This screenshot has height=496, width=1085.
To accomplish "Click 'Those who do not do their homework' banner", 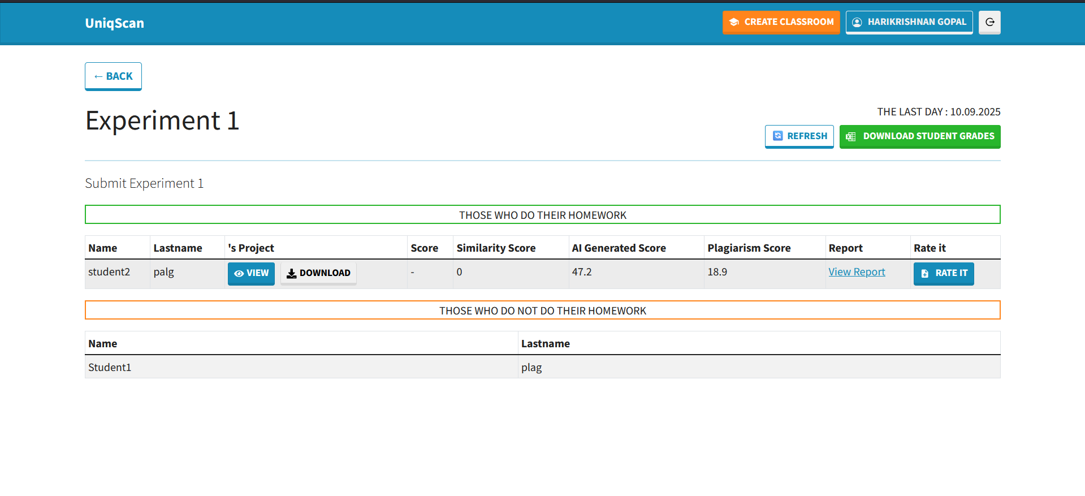I will pos(543,310).
